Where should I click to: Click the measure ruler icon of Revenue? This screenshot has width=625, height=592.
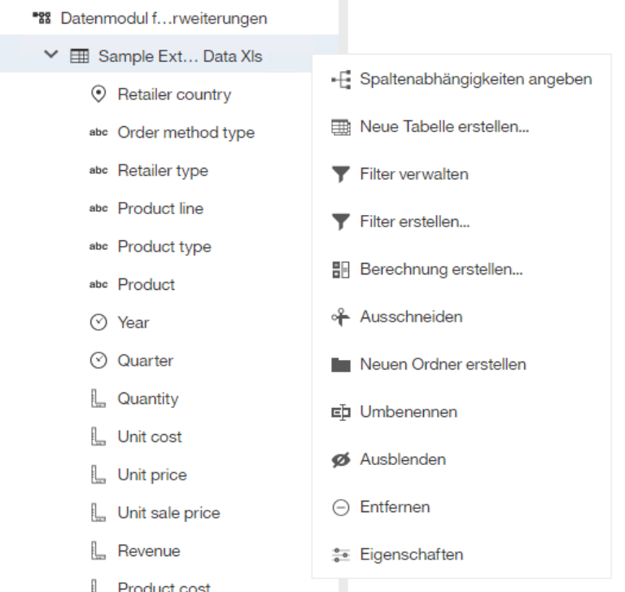click(x=98, y=550)
